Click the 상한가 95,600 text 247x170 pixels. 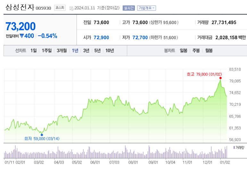click(164, 22)
